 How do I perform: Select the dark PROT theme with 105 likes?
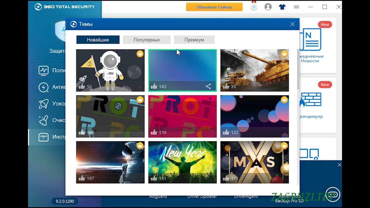coord(110,116)
